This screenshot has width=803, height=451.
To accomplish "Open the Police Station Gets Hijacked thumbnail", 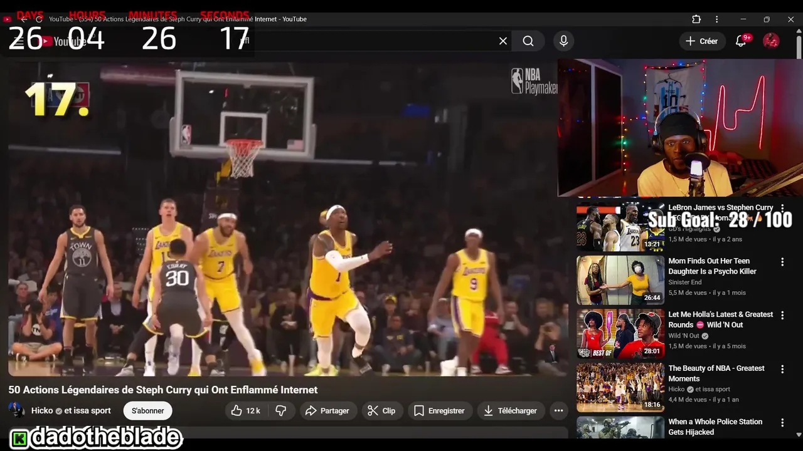I will pyautogui.click(x=620, y=427).
